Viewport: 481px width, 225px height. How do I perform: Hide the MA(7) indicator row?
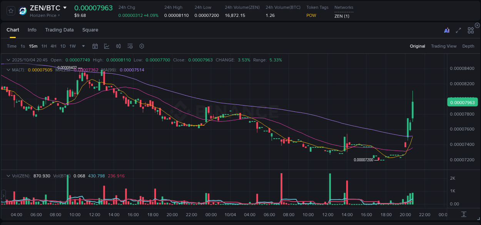point(8,70)
